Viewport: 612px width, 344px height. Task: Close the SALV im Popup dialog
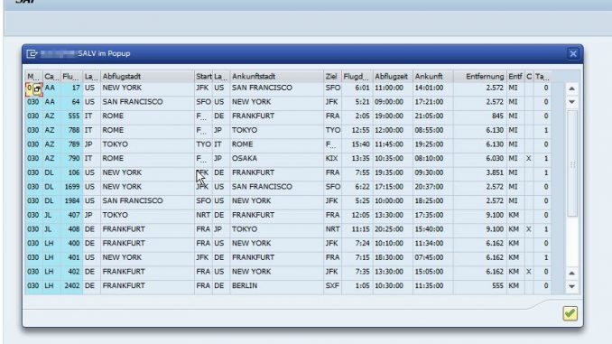573,53
